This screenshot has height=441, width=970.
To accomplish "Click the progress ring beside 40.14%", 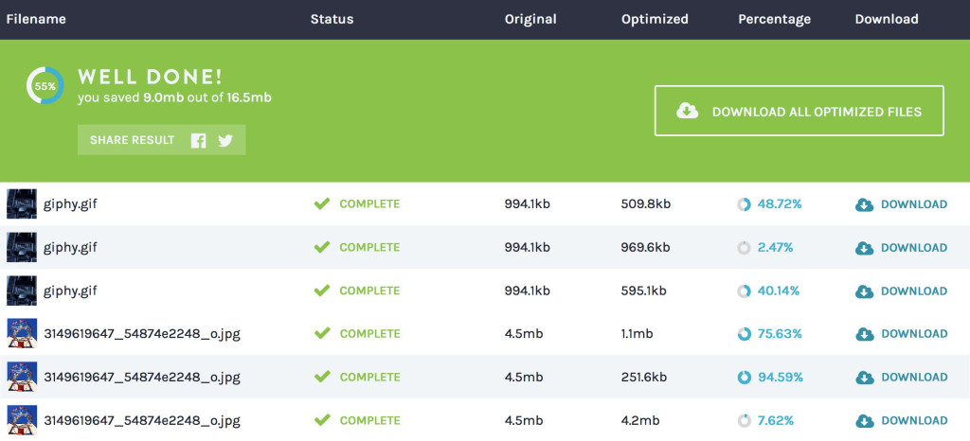I will click(745, 291).
